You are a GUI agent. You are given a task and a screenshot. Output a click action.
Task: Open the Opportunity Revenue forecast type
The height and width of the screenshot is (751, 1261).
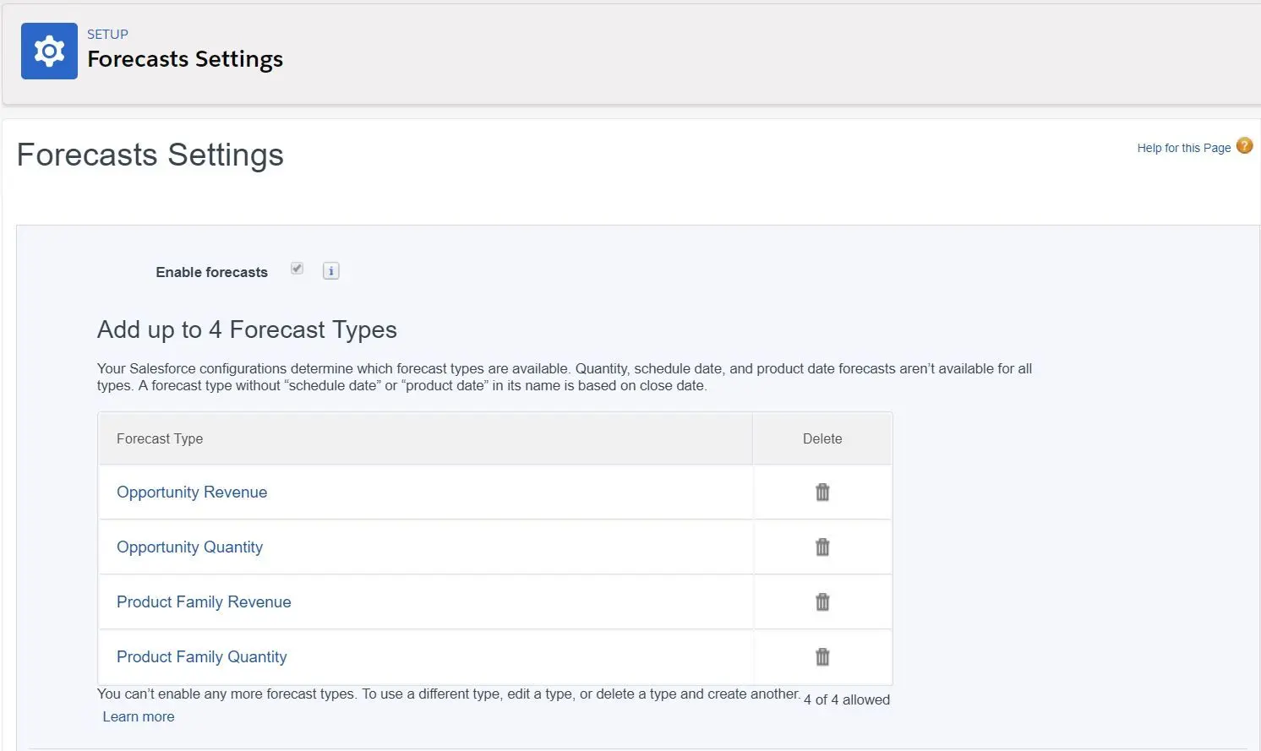tap(192, 493)
